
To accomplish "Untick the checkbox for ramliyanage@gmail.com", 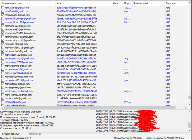I will tap(2, 15).
